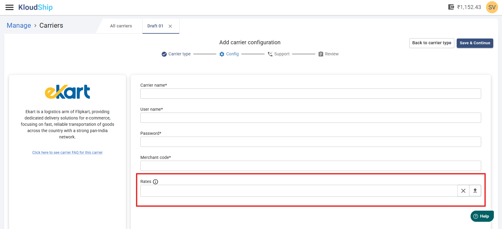Select the Carrier type step label
Image resolution: width=502 pixels, height=229 pixels.
click(x=179, y=54)
